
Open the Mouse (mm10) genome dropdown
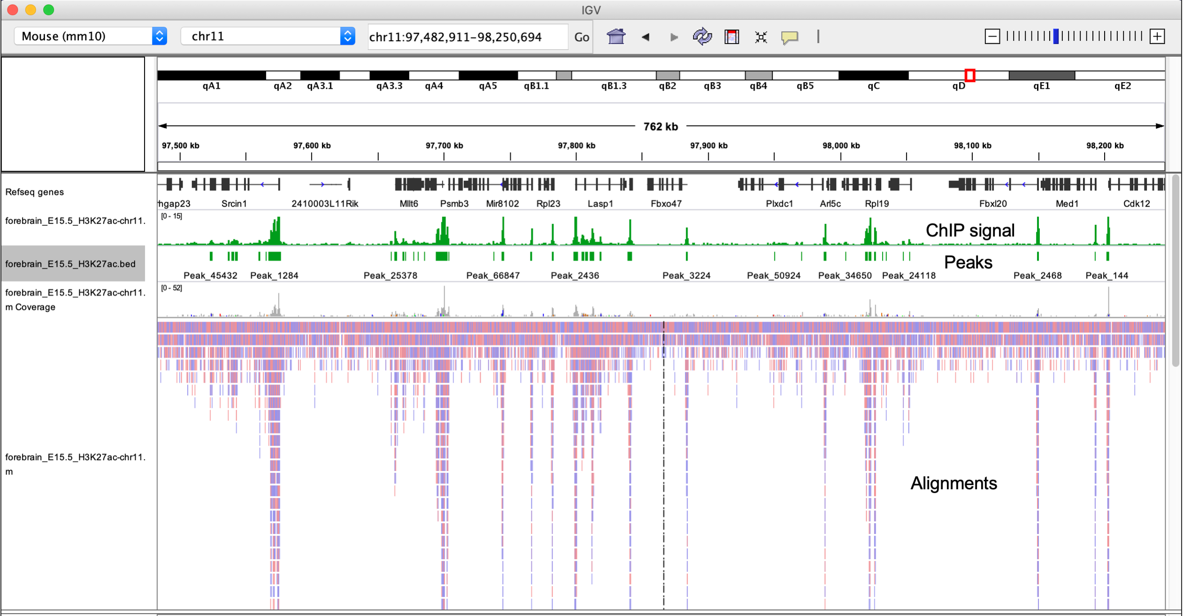click(90, 36)
